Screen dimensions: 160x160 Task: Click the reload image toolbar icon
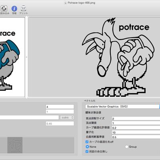pyautogui.click(x=4, y=8)
